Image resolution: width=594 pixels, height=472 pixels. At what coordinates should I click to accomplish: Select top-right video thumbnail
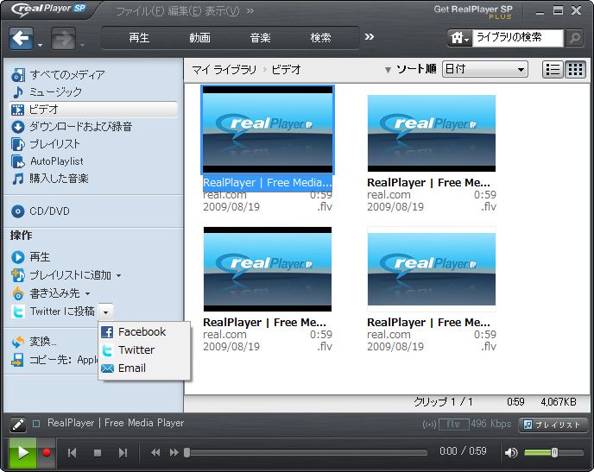coord(432,133)
